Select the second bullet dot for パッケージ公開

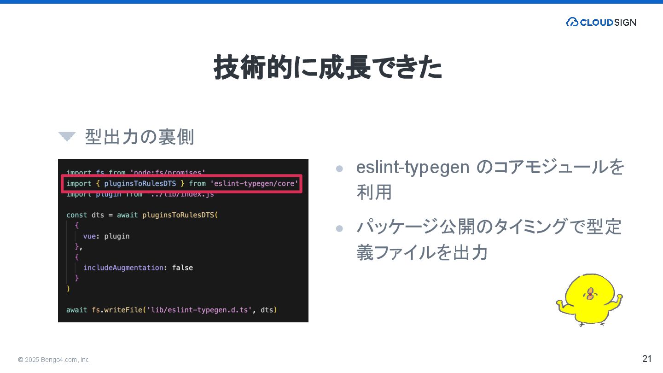(x=340, y=228)
